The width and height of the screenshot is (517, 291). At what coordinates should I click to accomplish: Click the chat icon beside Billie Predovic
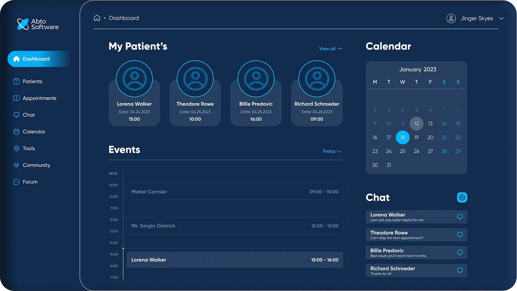coord(459,253)
